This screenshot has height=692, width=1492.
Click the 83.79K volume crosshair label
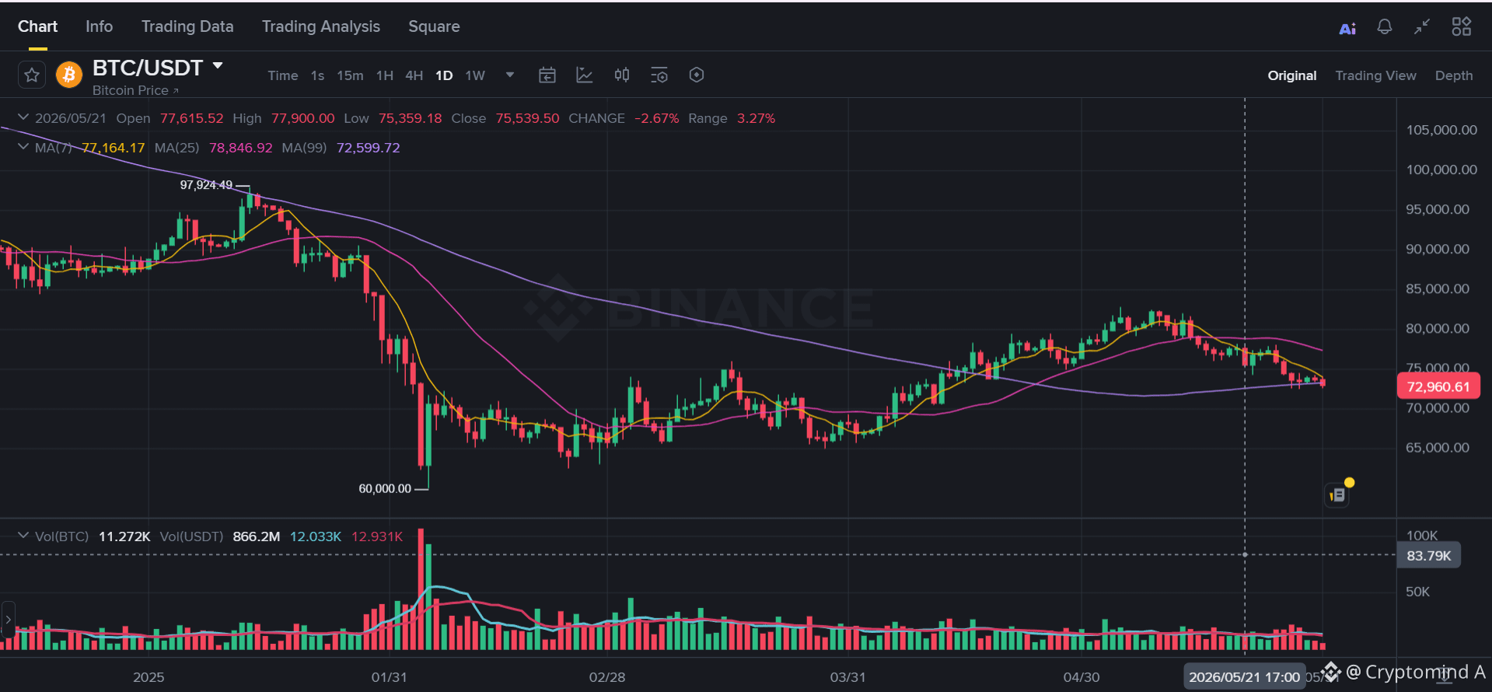[x=1429, y=555]
